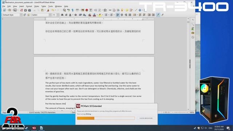
Task: Click the Insert Line tool icon
Action: click(136, 10)
